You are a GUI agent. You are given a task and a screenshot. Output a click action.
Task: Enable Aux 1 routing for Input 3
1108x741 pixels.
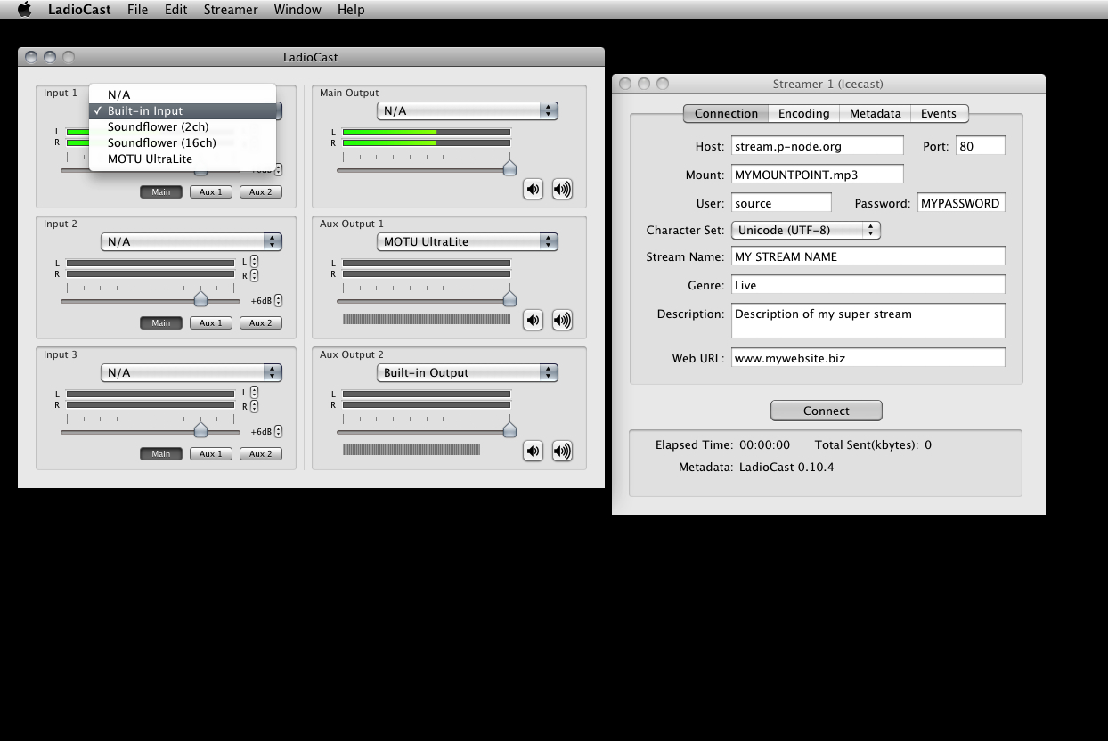pyautogui.click(x=211, y=454)
